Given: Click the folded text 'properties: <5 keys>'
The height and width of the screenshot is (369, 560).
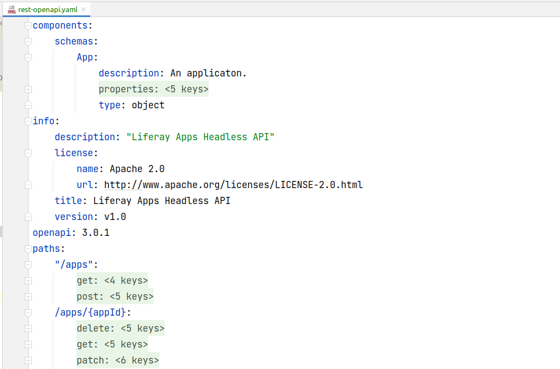Looking at the screenshot, I should (154, 89).
